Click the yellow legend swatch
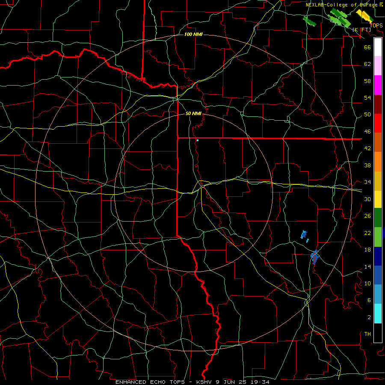This screenshot has width=385, height=385. point(378,199)
